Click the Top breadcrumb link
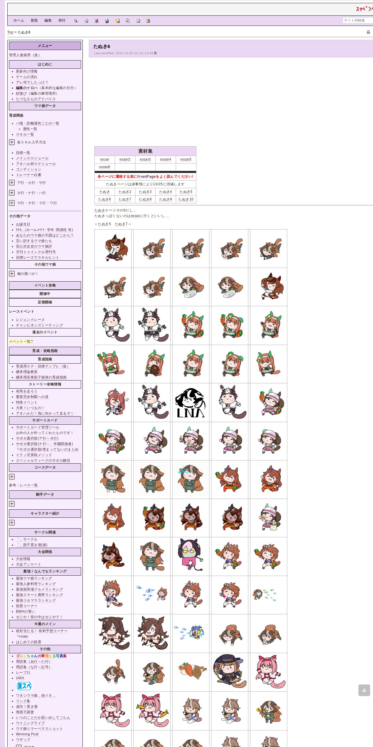 tap(10, 32)
